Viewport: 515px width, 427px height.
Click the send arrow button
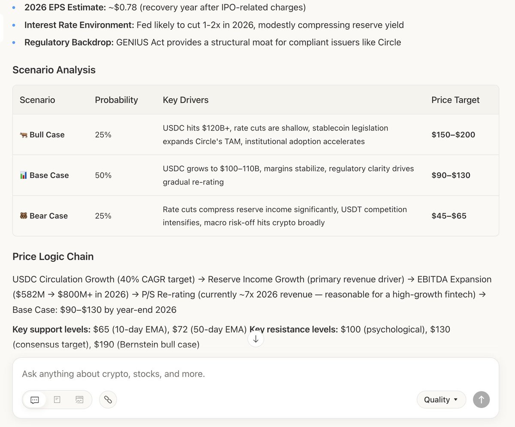(481, 400)
